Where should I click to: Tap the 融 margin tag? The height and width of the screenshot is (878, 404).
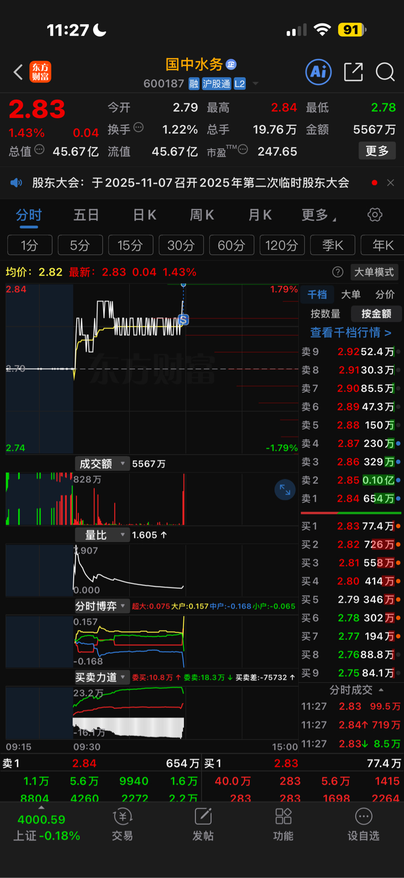[x=194, y=84]
